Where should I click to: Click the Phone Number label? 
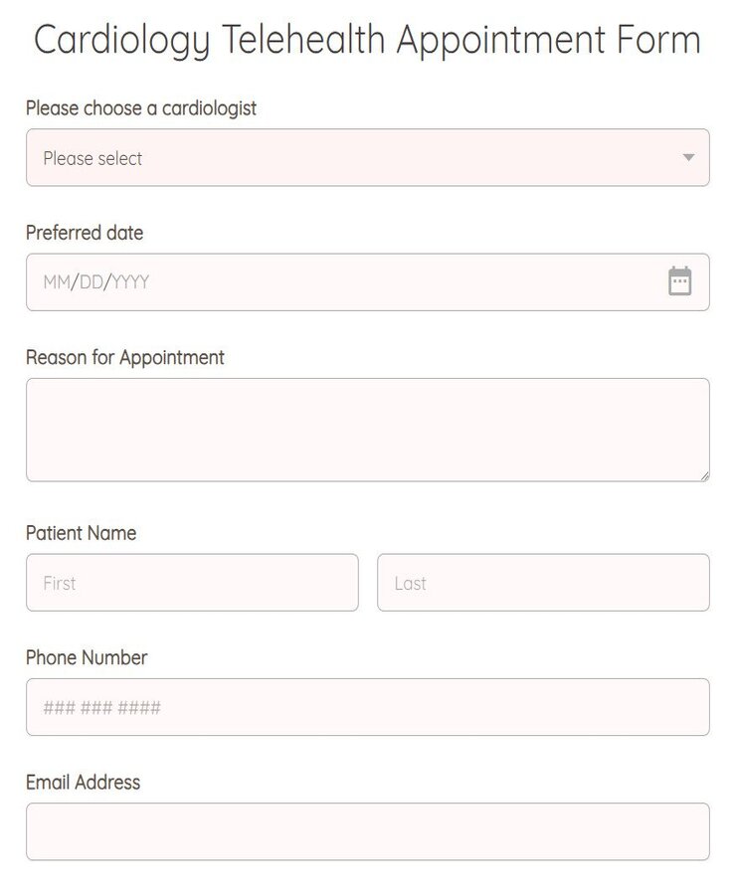[87, 657]
